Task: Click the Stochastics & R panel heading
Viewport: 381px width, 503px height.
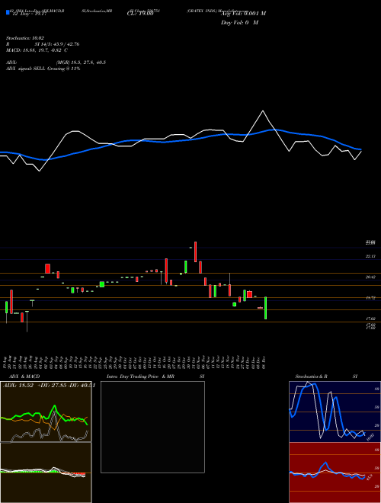Action: [312, 376]
